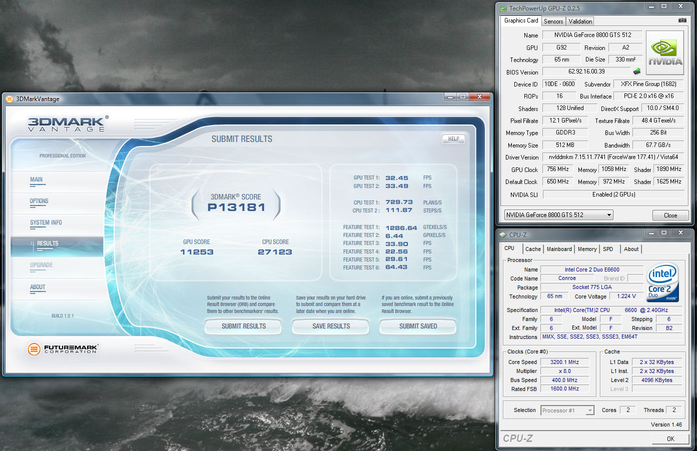Click the Instructions field in CPU-Z

tap(611, 336)
